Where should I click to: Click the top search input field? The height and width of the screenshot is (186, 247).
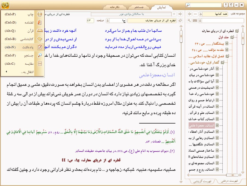pyautogui.click(x=206, y=5)
